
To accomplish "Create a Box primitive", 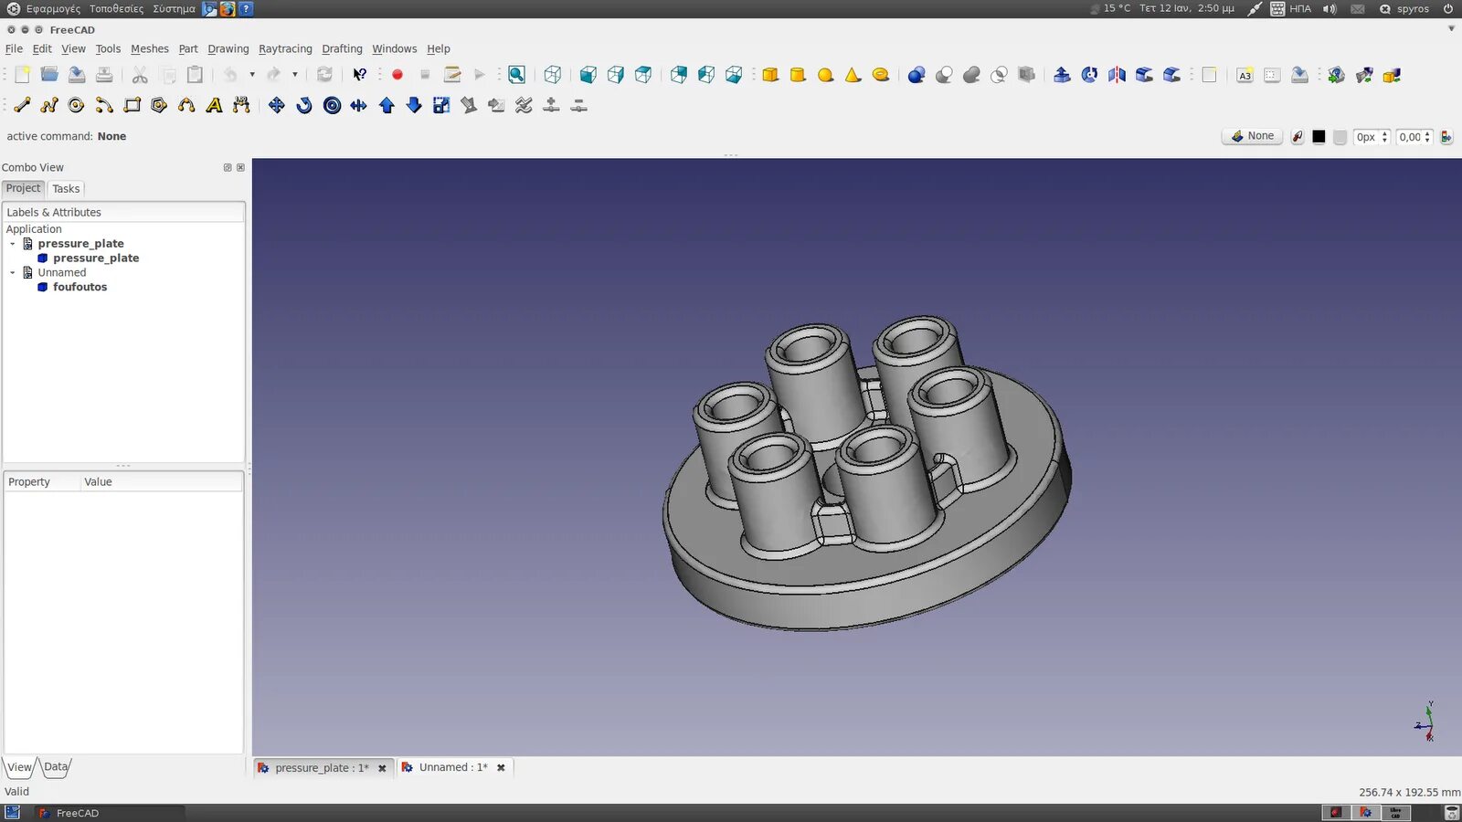I will tap(770, 75).
